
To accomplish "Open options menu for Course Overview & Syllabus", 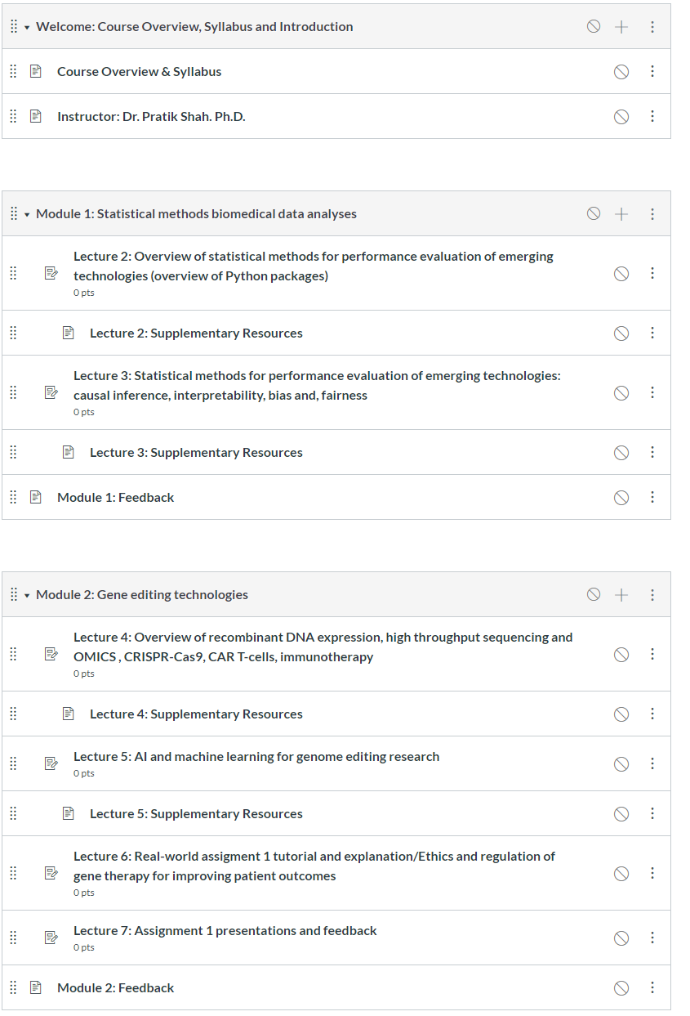I will click(x=652, y=72).
